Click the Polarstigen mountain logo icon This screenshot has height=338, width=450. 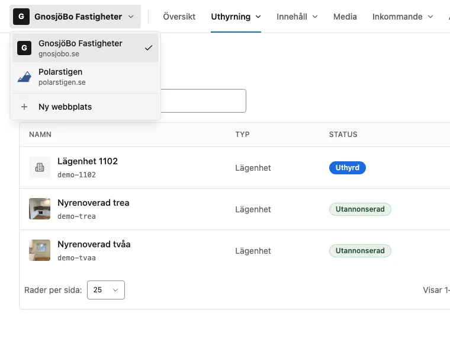coord(24,76)
